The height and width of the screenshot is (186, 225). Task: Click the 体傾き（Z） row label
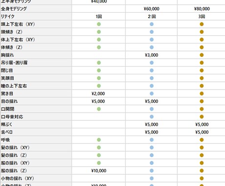12,47
